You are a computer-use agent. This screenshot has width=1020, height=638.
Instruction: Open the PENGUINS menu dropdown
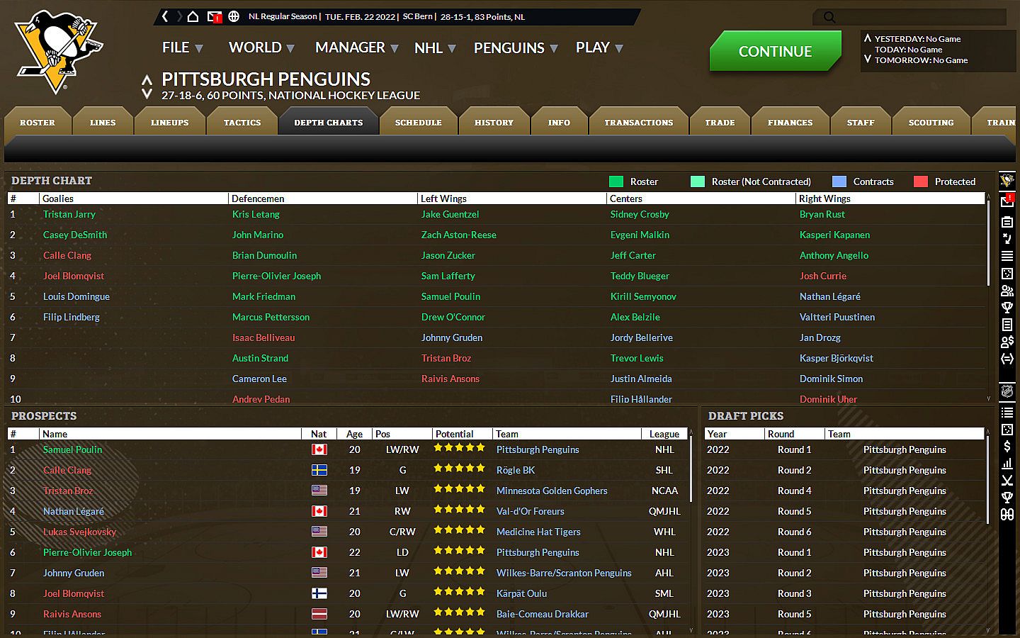(x=516, y=48)
